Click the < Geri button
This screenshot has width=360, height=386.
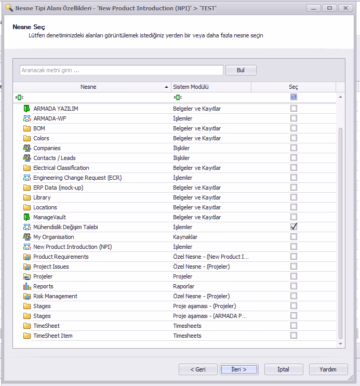pos(198,369)
